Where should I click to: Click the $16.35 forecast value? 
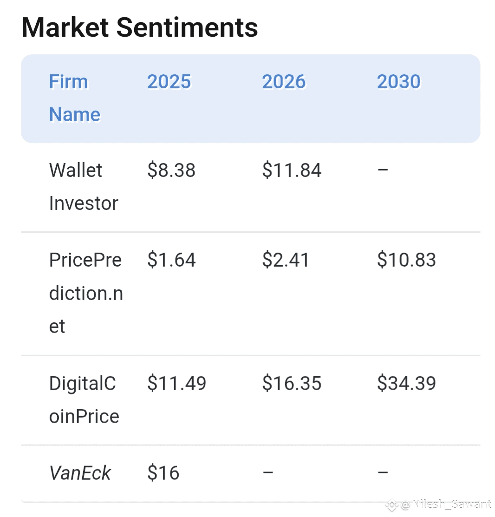292,384
